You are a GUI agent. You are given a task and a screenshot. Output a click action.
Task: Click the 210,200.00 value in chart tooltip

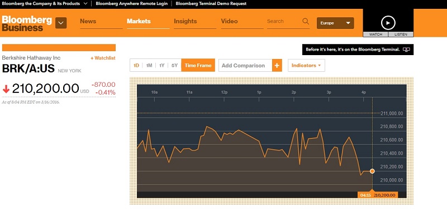[x=384, y=195]
